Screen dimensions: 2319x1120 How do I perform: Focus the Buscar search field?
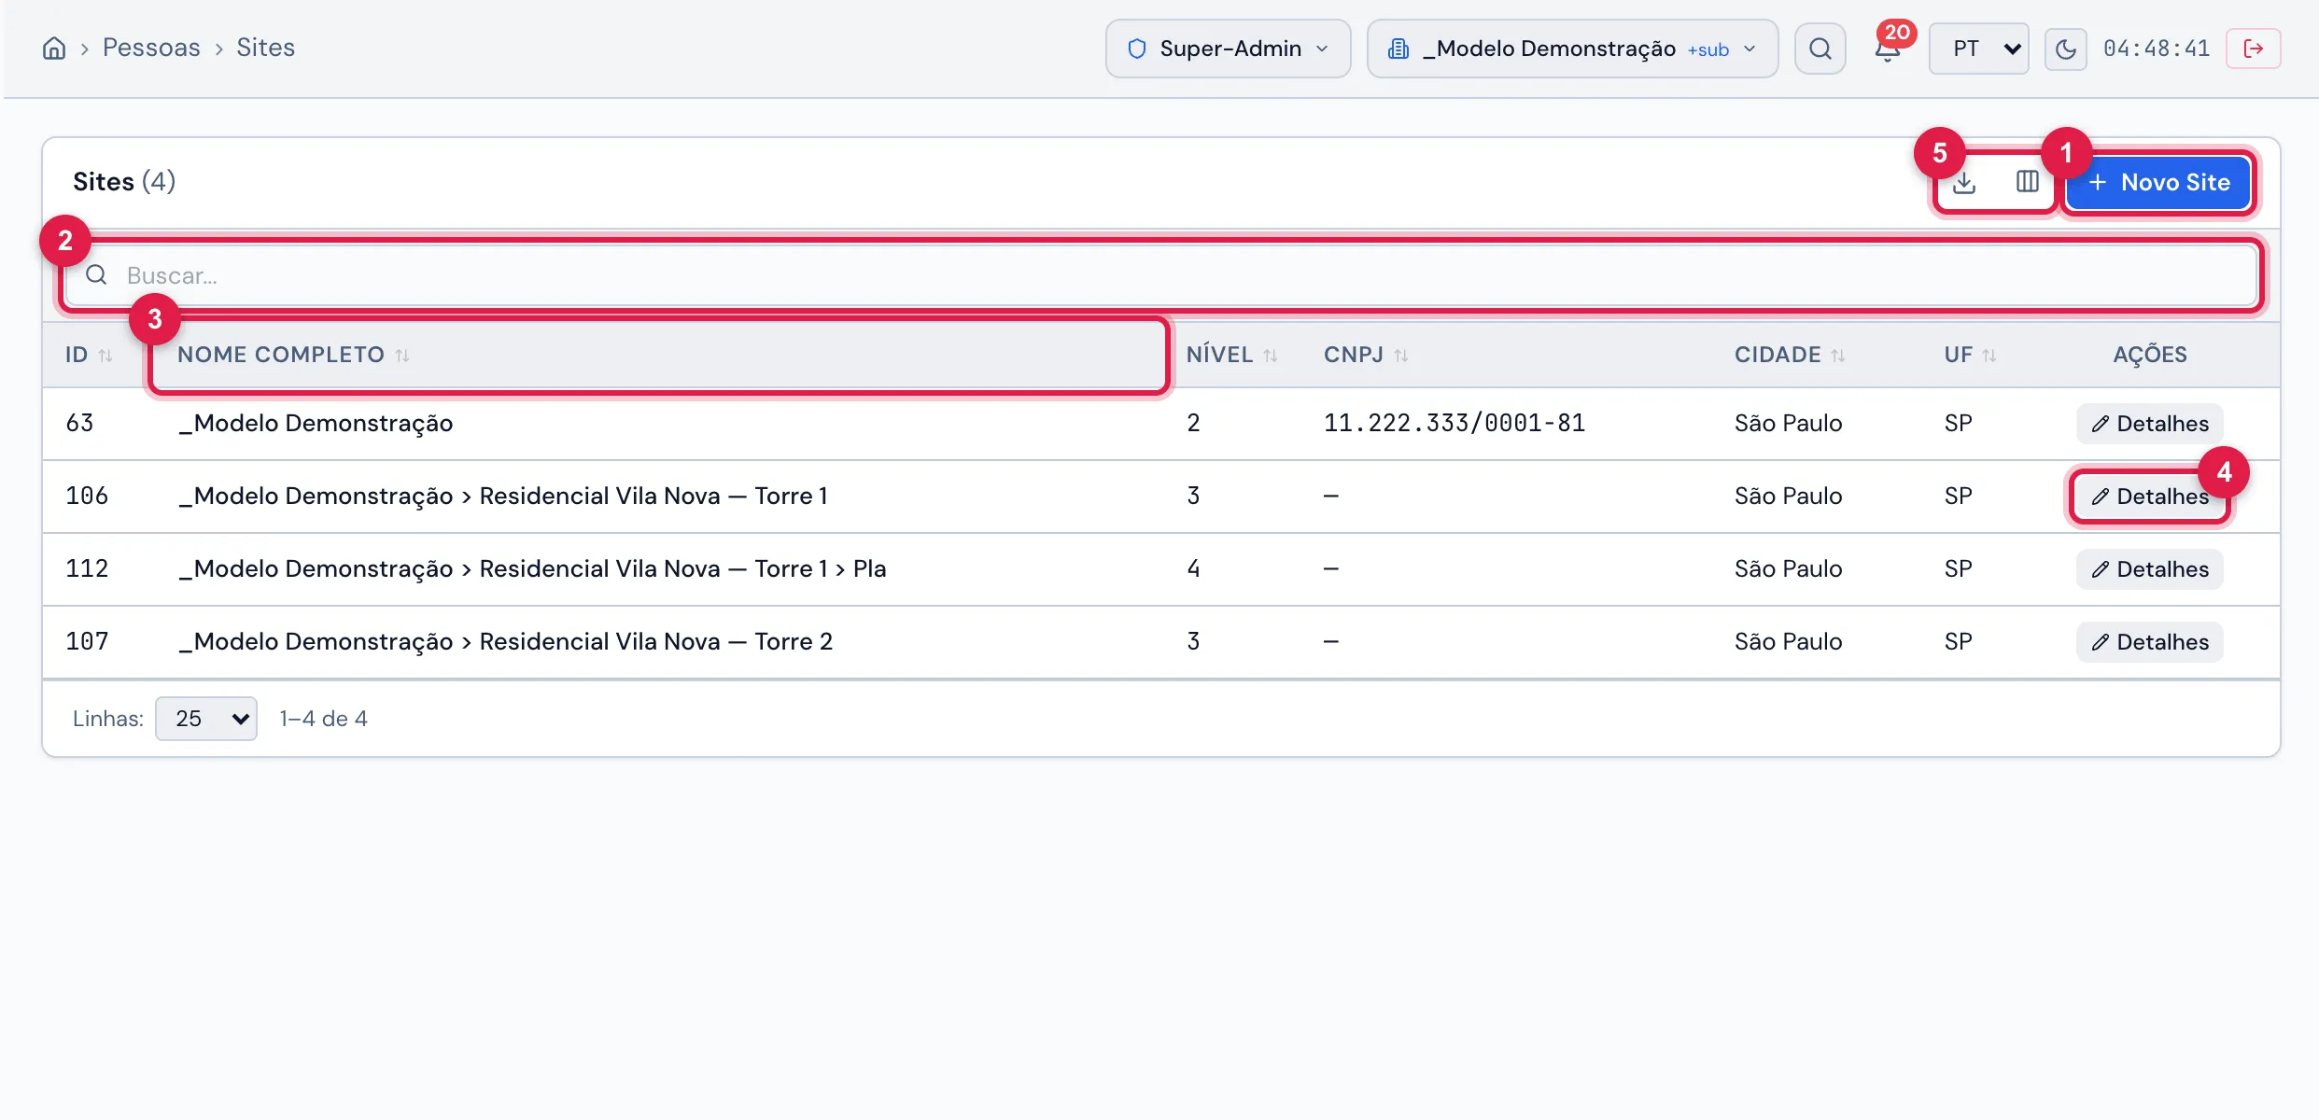(x=1160, y=275)
